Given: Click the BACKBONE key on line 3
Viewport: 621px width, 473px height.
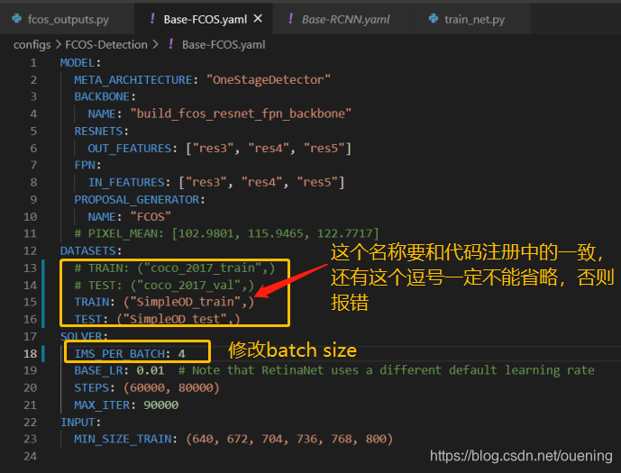Looking at the screenshot, I should [x=102, y=97].
